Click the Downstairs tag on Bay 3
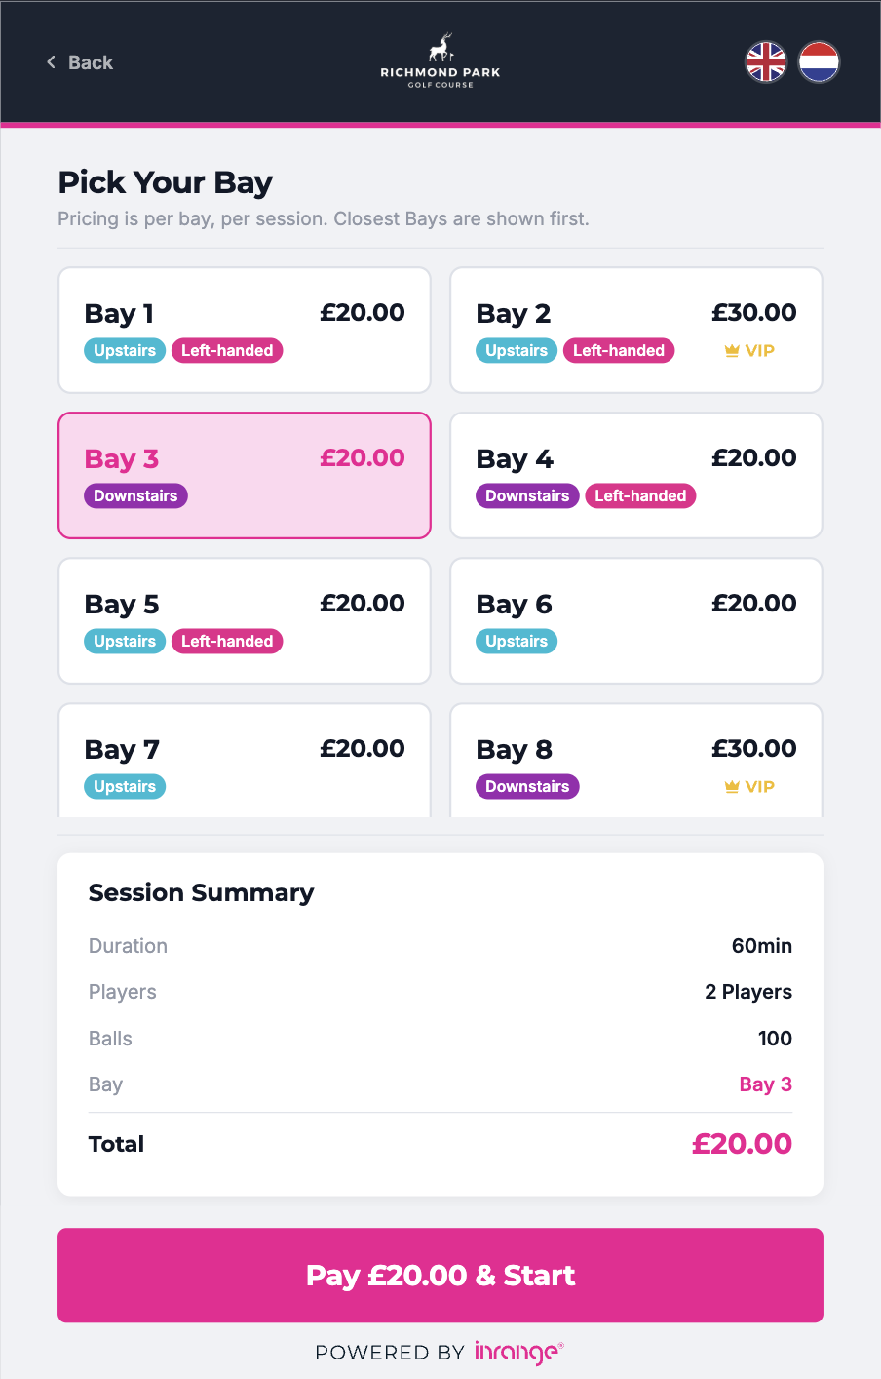Screen dimensions: 881x1379 click(135, 496)
